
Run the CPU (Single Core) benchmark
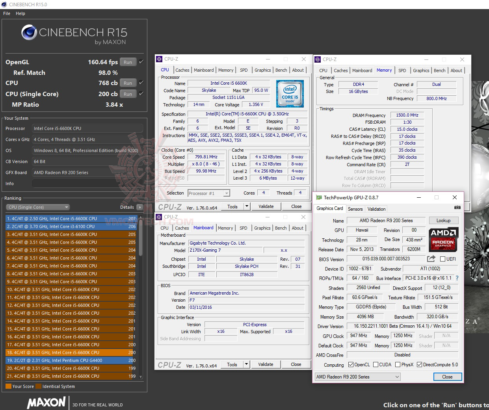click(x=128, y=94)
